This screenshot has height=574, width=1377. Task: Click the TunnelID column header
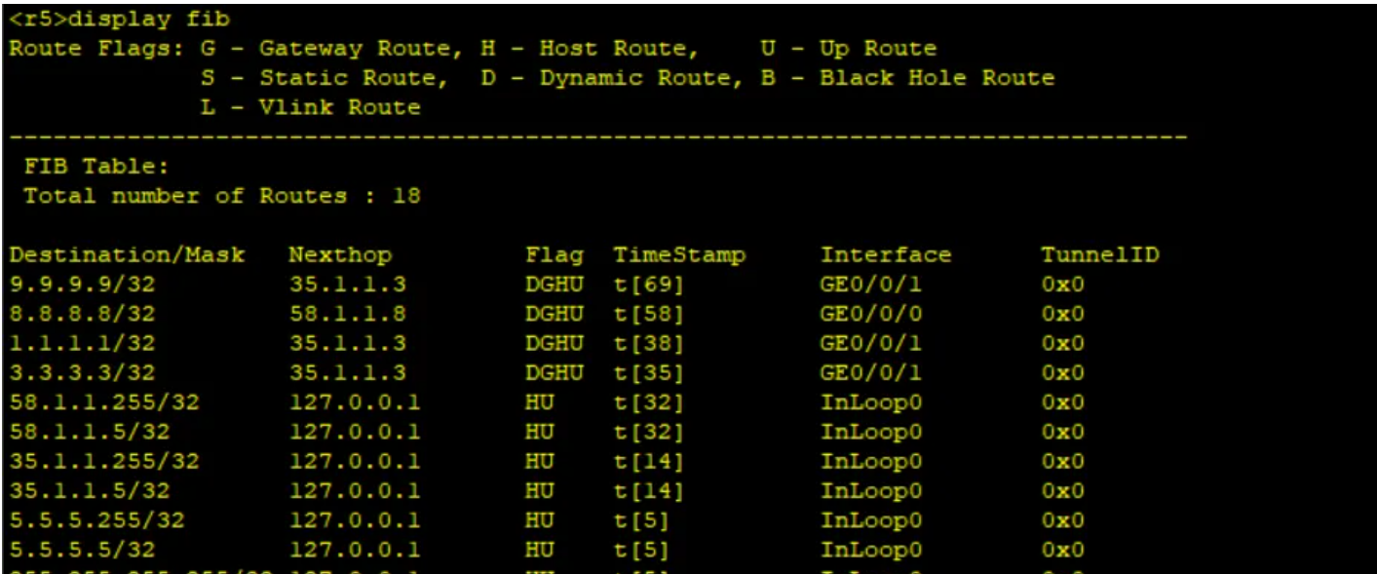tap(1100, 255)
